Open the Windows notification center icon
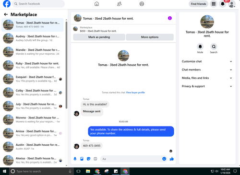 click(x=235, y=171)
